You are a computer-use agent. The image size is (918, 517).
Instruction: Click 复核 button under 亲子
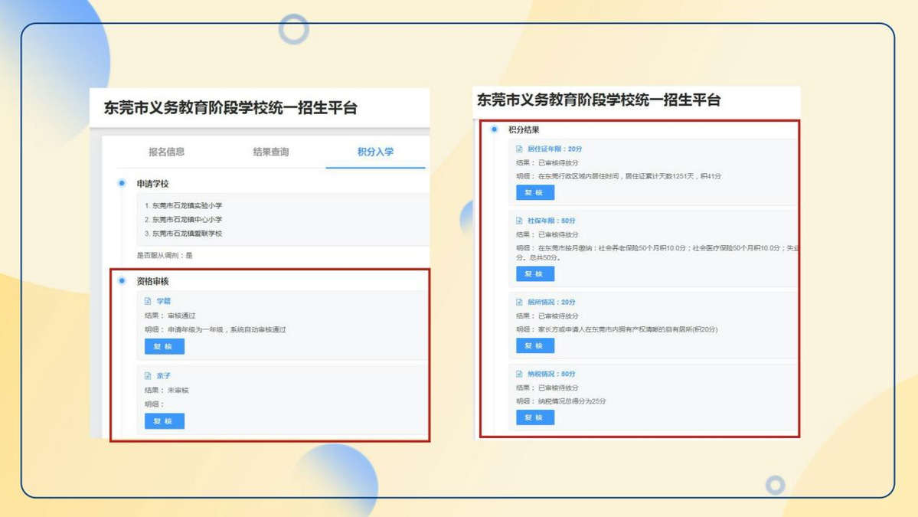point(165,421)
